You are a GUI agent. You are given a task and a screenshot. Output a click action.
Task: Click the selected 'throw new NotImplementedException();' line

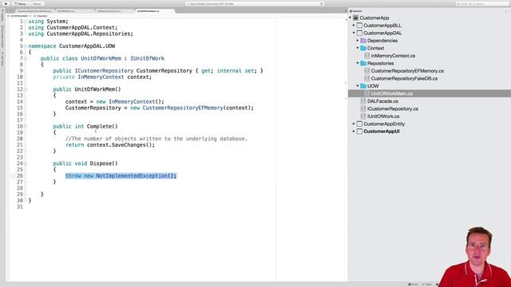(121, 175)
